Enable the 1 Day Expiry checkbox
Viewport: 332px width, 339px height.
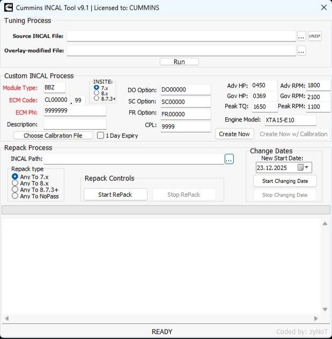click(100, 136)
